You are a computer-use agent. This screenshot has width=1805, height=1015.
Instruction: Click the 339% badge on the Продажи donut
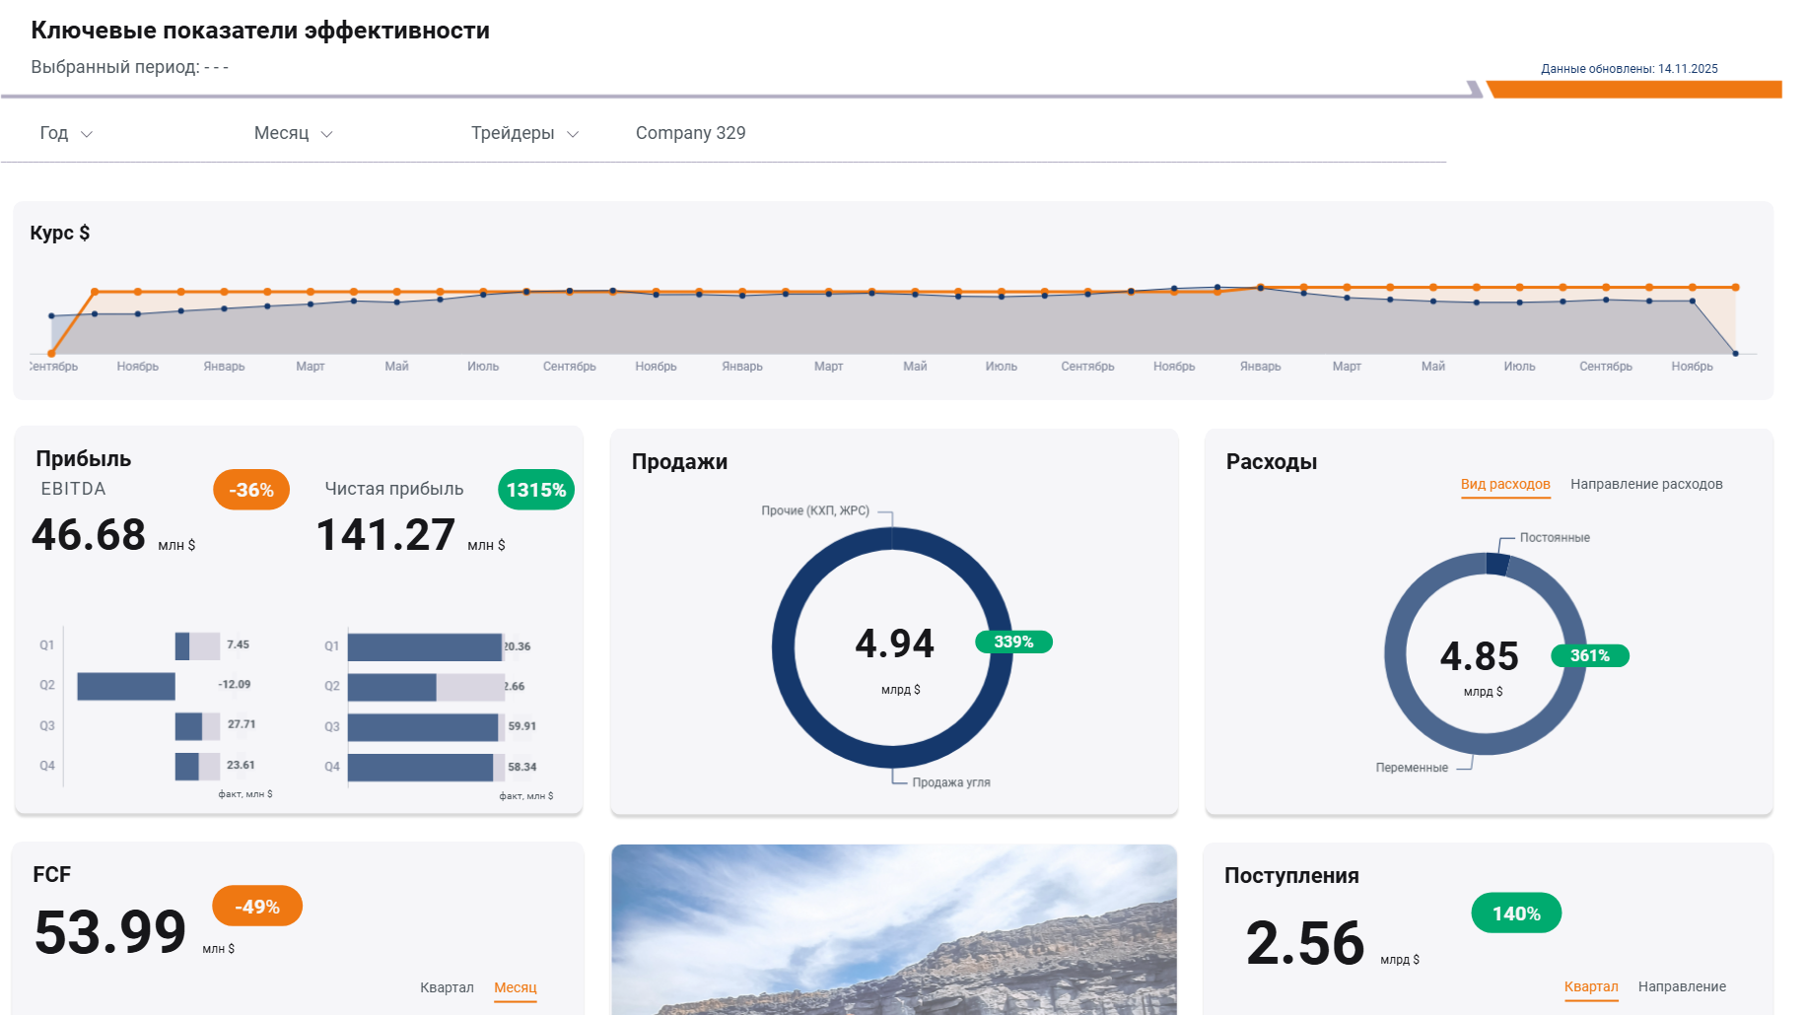tap(1013, 642)
